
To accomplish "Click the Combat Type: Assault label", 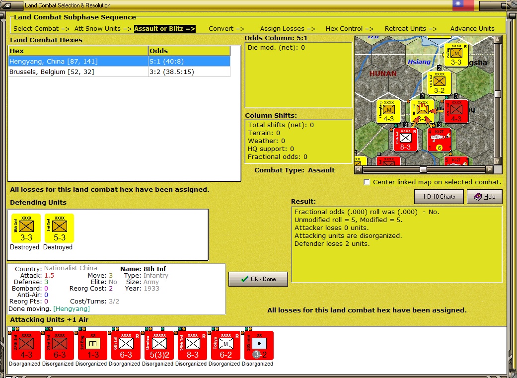I will pos(295,170).
